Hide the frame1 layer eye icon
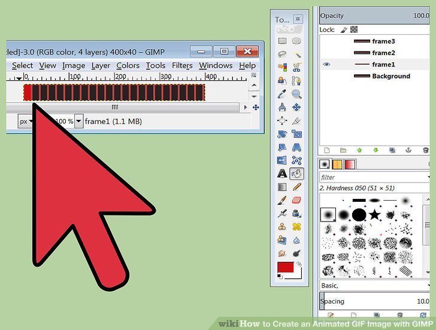This screenshot has height=330, width=436. (x=326, y=64)
